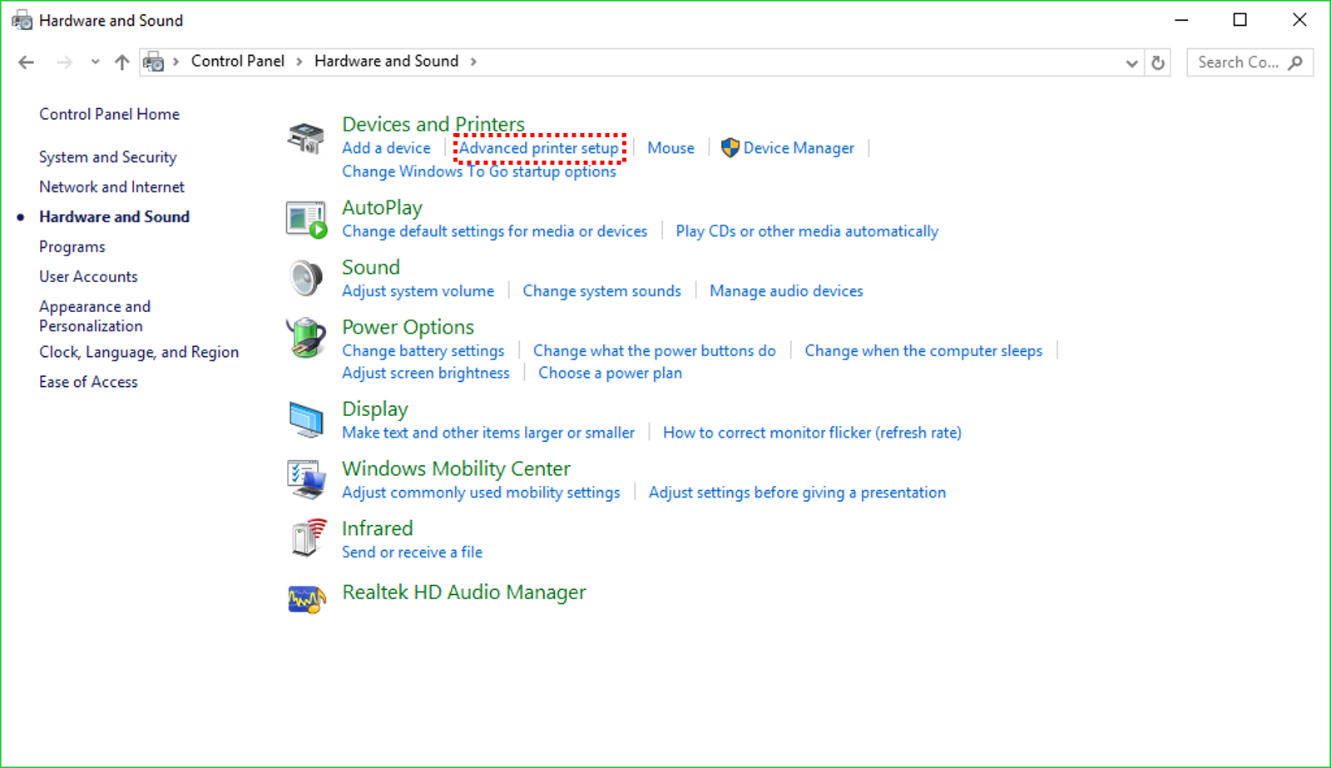This screenshot has width=1331, height=768.
Task: Go back with the Back arrow
Action: [27, 62]
